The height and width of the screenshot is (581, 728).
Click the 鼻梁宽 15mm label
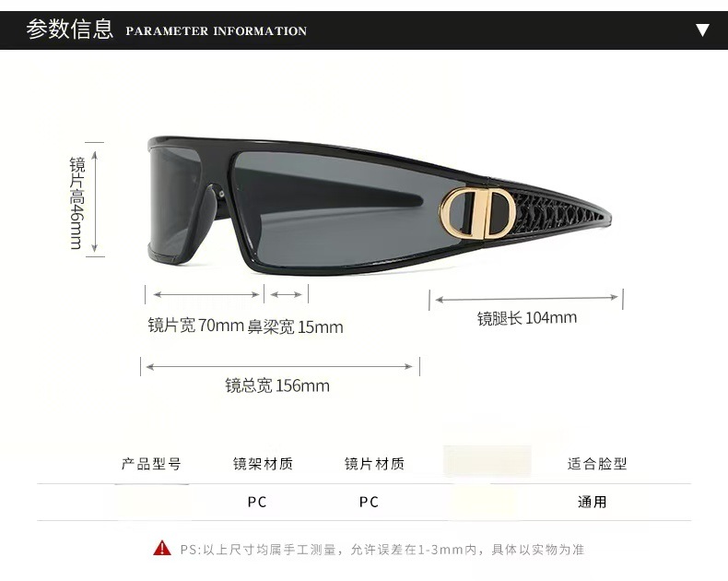pyautogui.click(x=295, y=326)
